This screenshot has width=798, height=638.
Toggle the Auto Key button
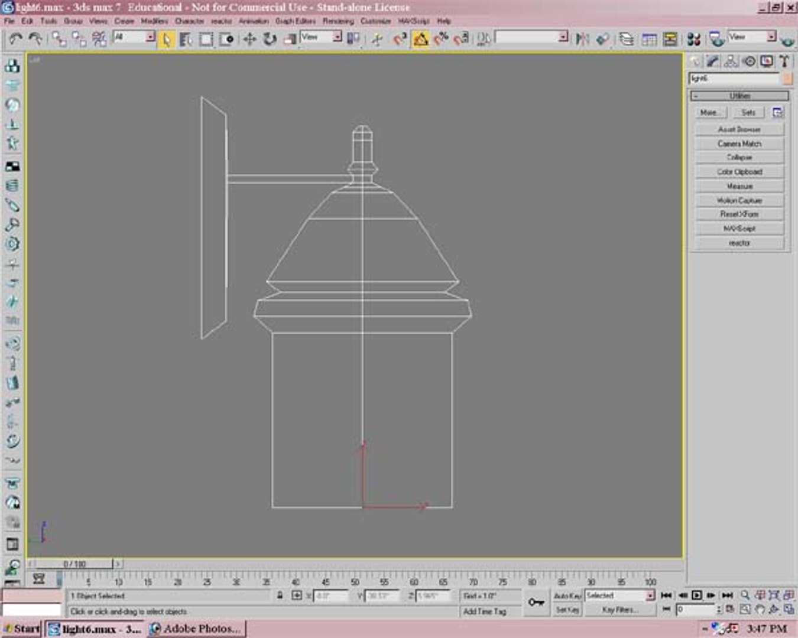pos(567,595)
